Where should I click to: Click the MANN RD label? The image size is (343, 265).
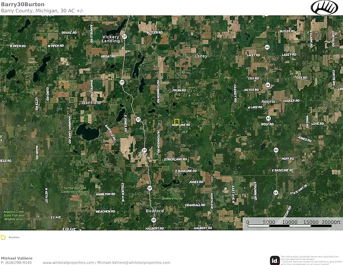[x=37, y=152]
